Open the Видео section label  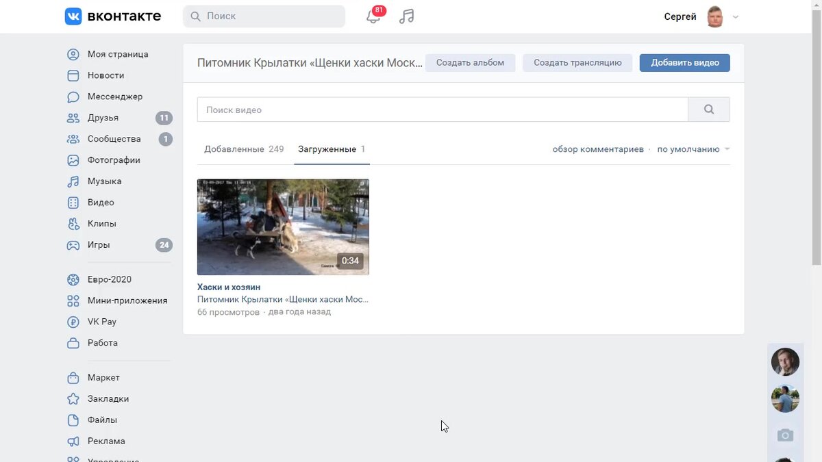click(x=101, y=203)
